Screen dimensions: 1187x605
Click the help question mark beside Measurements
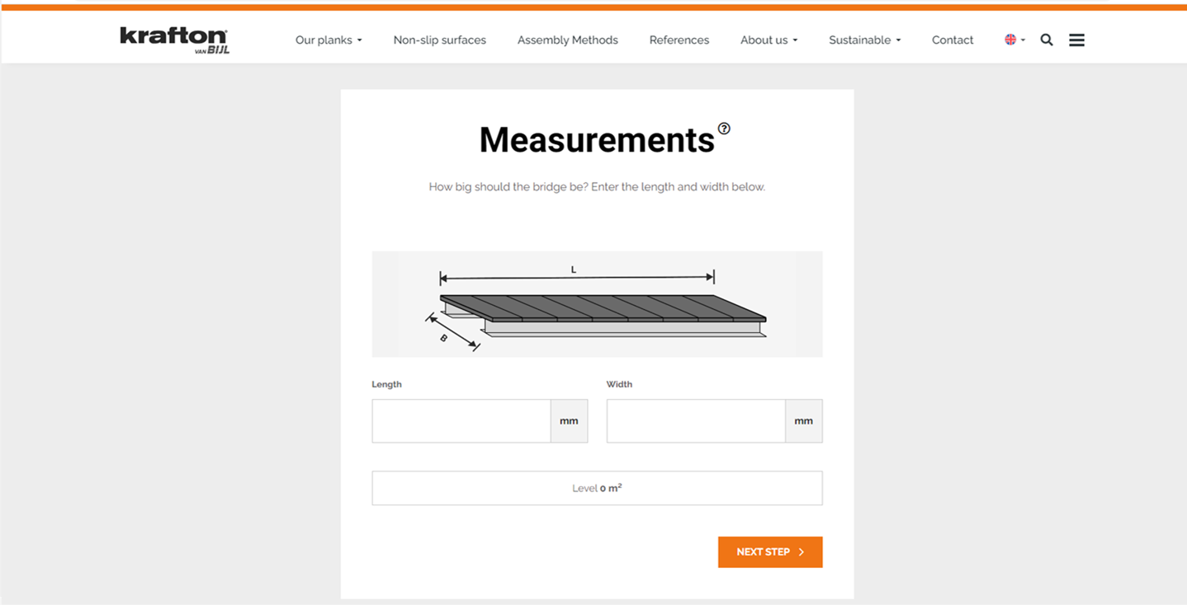724,129
